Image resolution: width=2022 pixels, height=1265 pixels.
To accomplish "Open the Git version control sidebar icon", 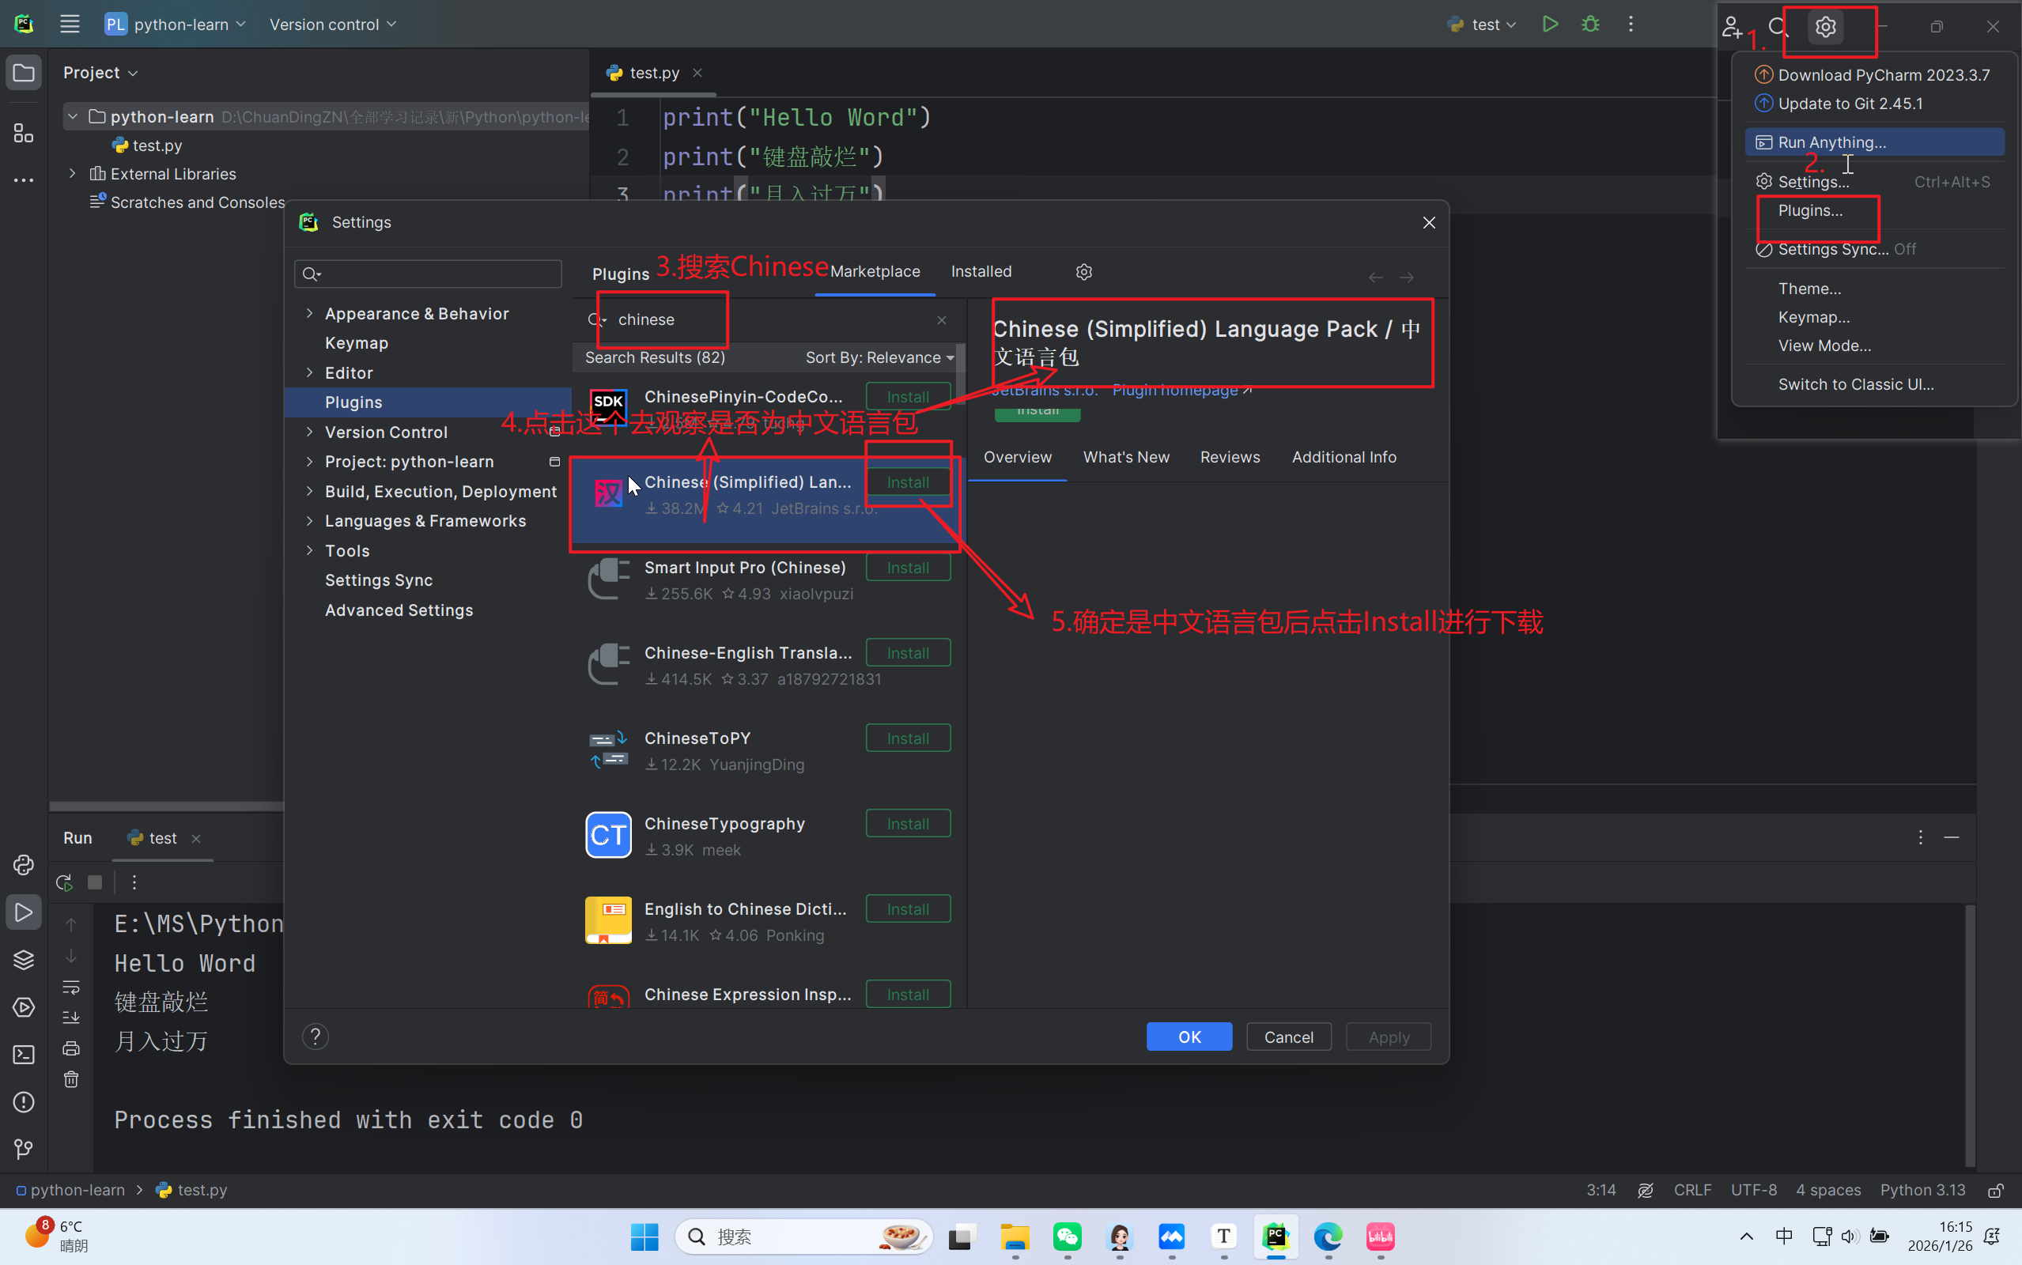I will click(x=24, y=1150).
